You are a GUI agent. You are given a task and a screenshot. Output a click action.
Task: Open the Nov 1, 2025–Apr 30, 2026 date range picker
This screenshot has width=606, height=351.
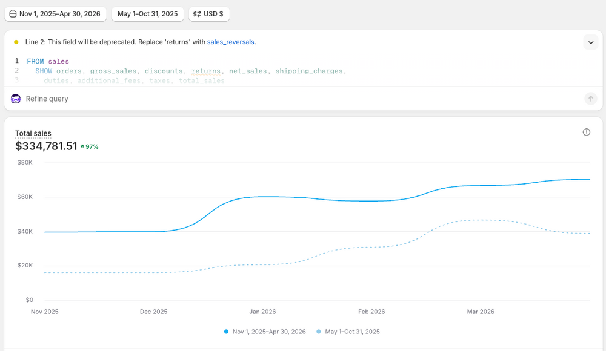click(x=56, y=14)
